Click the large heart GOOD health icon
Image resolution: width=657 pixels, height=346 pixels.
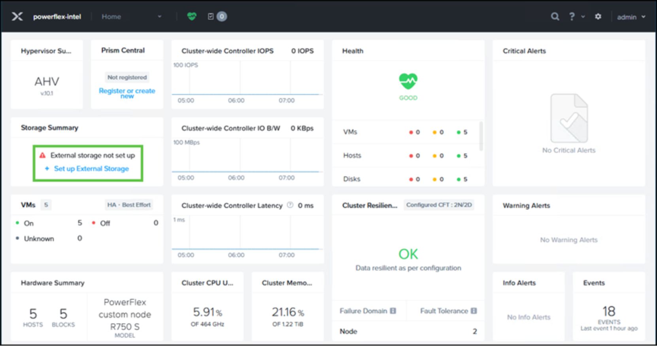408,81
